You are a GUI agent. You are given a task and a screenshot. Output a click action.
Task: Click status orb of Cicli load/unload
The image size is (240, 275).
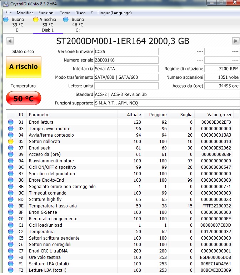point(11,225)
